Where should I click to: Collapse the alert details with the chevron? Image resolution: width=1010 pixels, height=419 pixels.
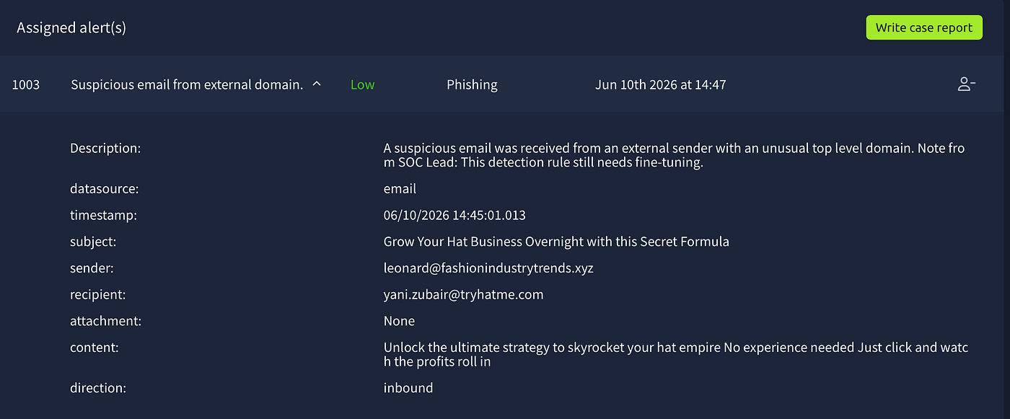click(x=316, y=84)
